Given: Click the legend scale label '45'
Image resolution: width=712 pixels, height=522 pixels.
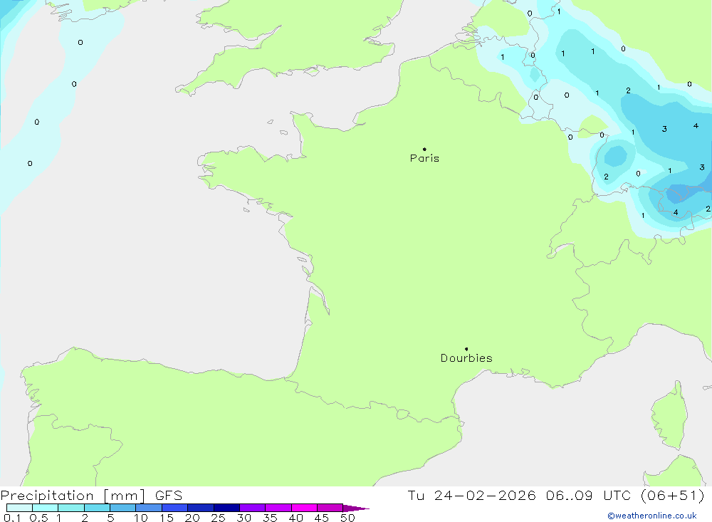Looking at the screenshot, I should coord(322,518).
